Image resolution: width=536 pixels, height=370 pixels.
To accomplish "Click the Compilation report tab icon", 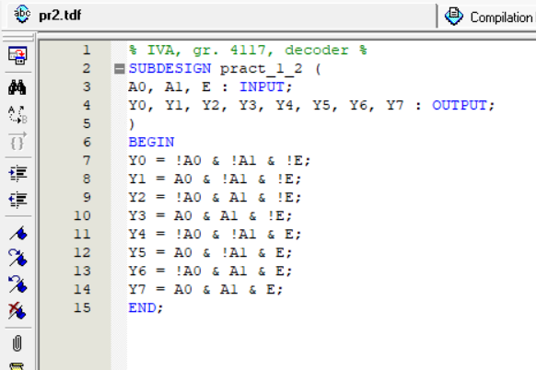I will [454, 17].
